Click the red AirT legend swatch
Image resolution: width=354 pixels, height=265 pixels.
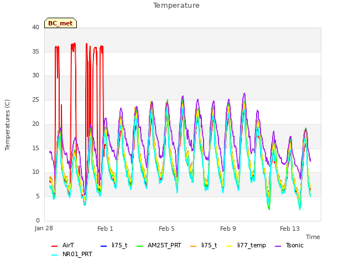coord(54,246)
